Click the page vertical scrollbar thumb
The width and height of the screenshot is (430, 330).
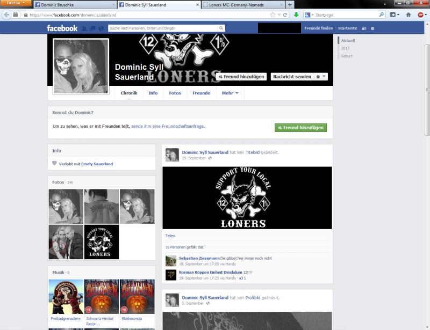pos(427,90)
